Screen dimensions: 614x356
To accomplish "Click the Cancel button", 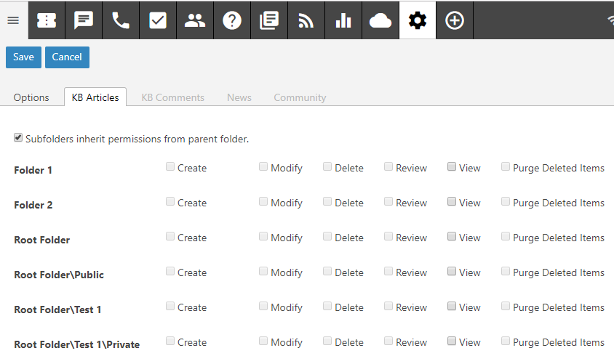I will pos(67,57).
